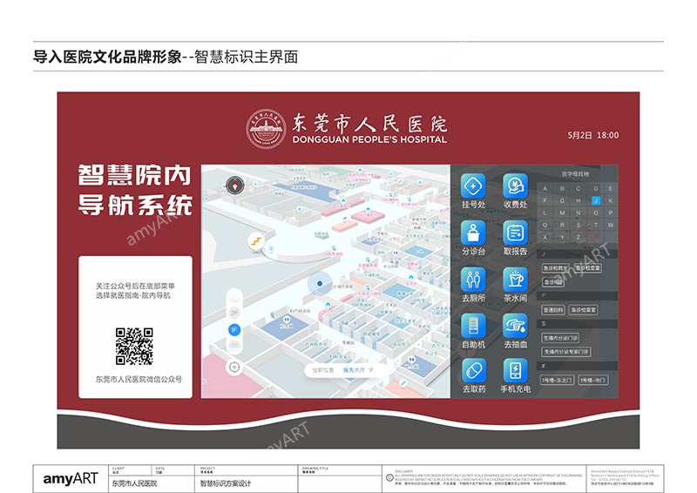Tap letter K in the alphabet grid
This screenshot has width=697, height=493.
611,200
